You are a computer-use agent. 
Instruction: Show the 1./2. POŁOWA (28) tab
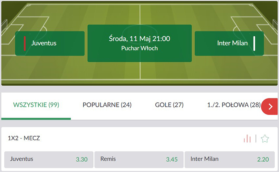coord(234,105)
